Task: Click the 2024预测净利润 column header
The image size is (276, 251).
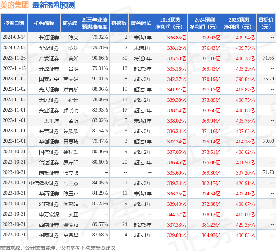Action: tap(205, 23)
